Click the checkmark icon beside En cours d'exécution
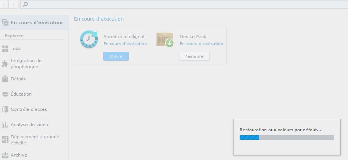This screenshot has height=160, width=348. click(x=5, y=22)
